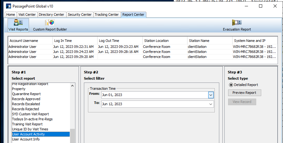The width and height of the screenshot is (283, 143).
Task: Select User Account Info report
Action: (26, 139)
